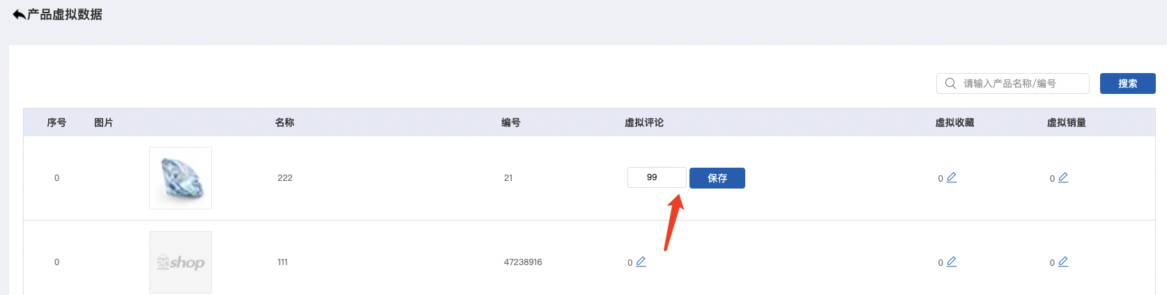Select product name 222 cell

point(285,178)
